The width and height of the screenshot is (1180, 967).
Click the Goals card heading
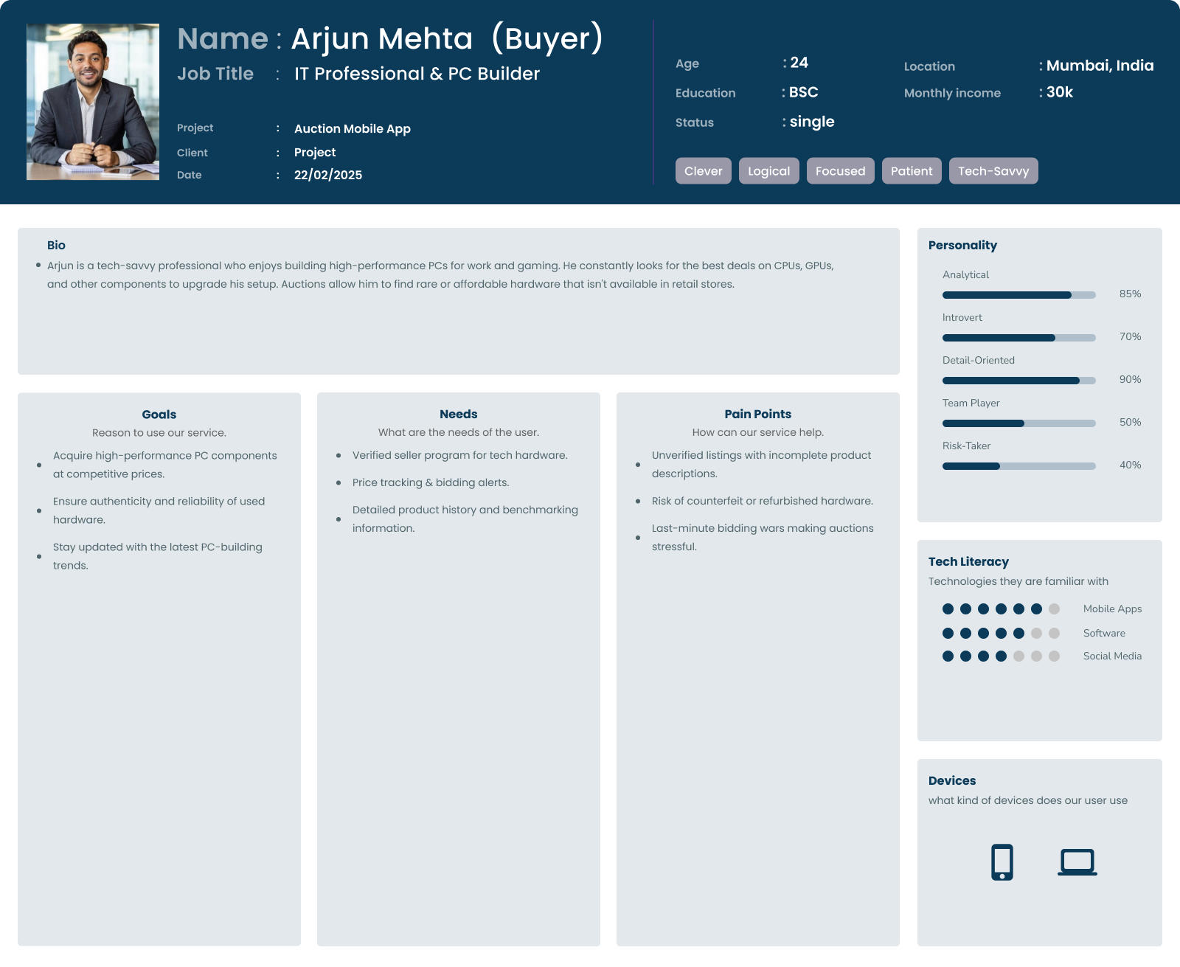coord(159,415)
